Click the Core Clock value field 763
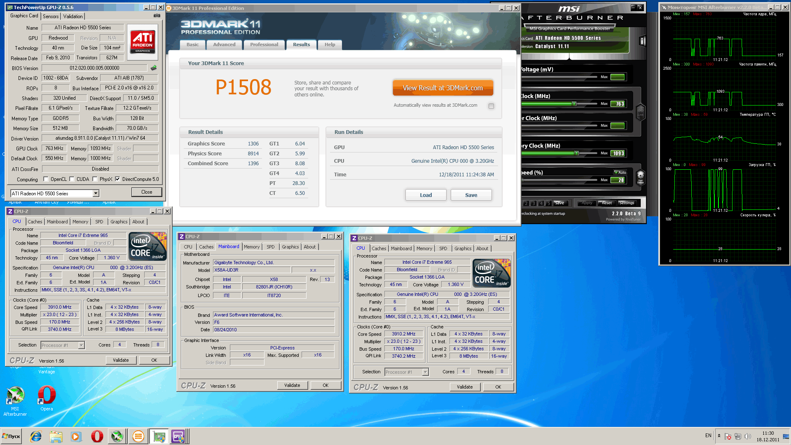The height and width of the screenshot is (445, 791). pos(618,104)
